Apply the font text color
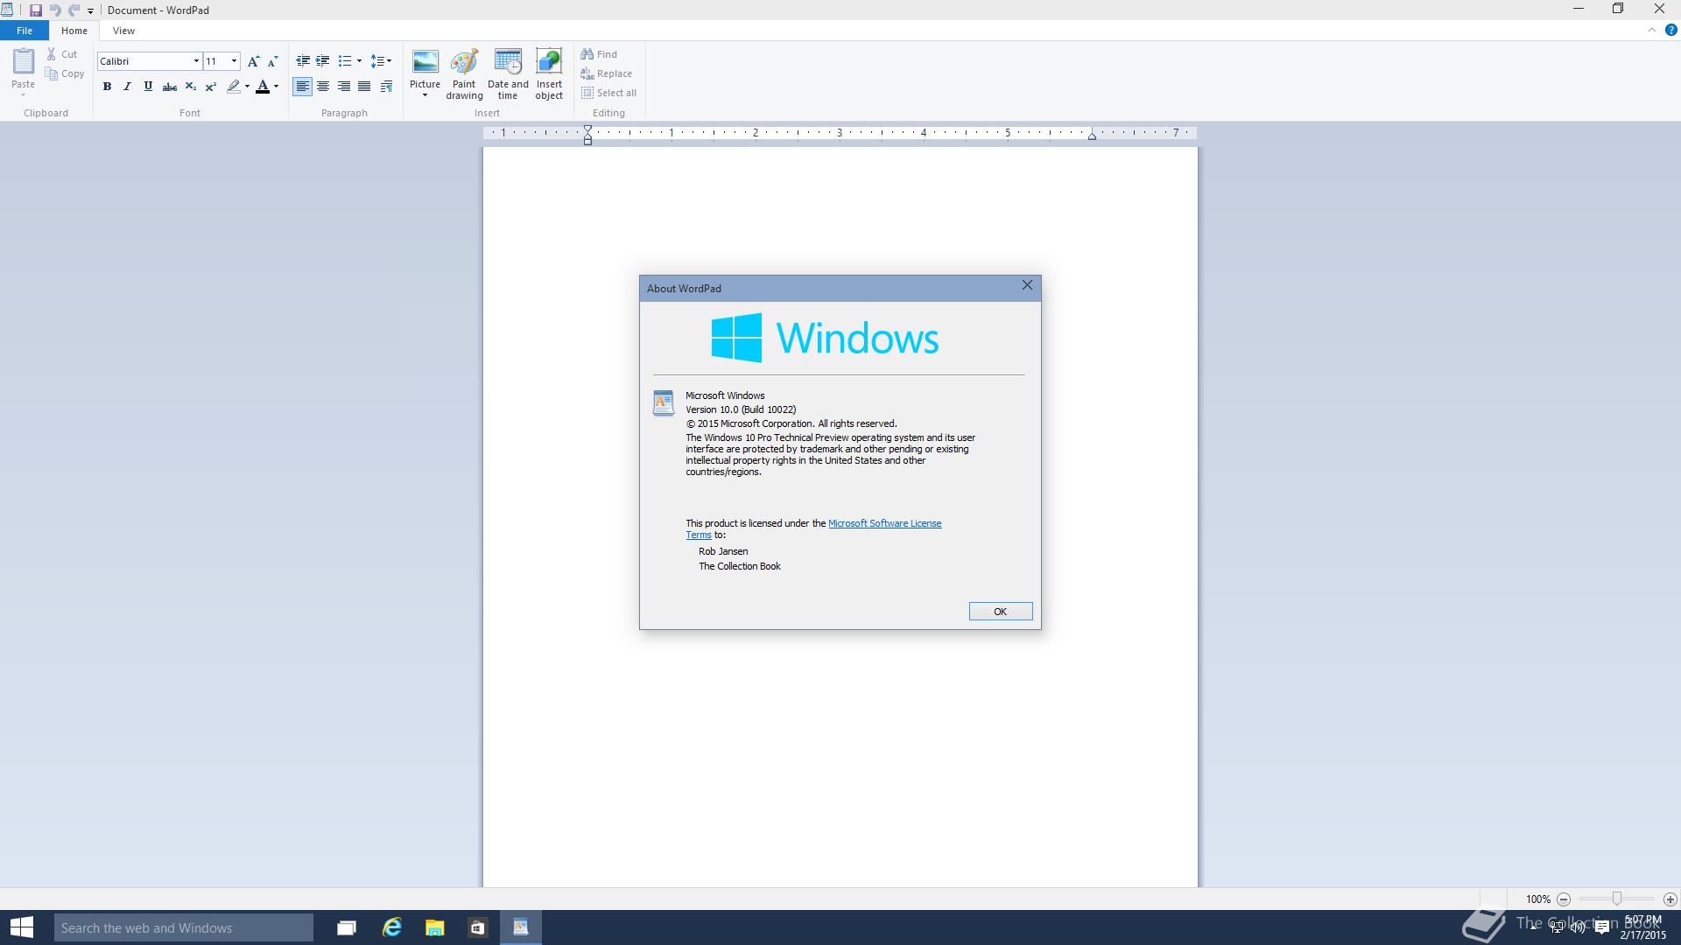The height and width of the screenshot is (945, 1681). click(x=262, y=87)
